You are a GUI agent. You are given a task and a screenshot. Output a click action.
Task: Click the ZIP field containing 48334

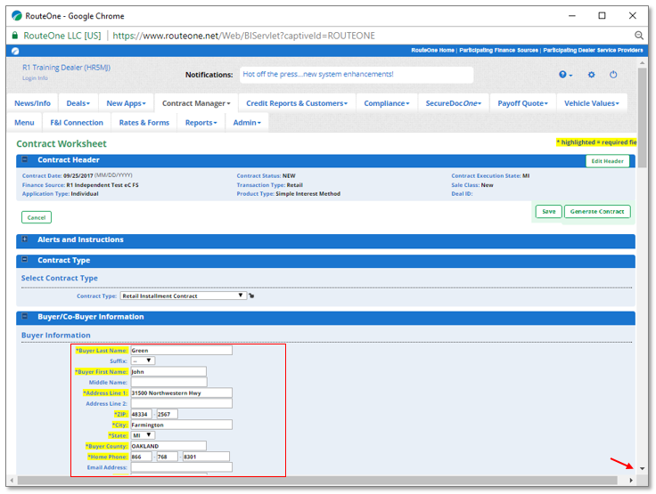(x=142, y=414)
